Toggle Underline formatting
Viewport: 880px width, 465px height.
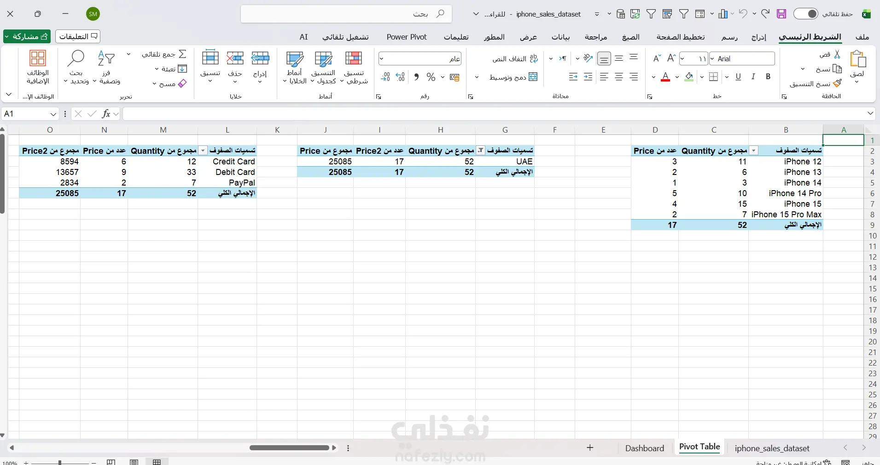(739, 77)
